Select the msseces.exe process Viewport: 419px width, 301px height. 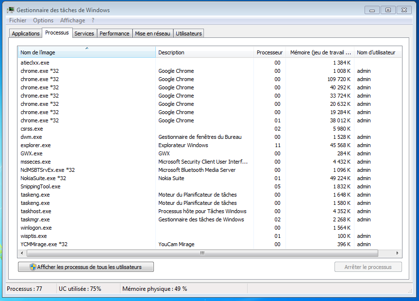point(210,162)
